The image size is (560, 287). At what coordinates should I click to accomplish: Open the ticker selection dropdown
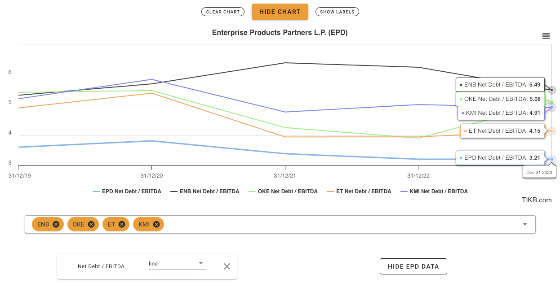(x=524, y=224)
